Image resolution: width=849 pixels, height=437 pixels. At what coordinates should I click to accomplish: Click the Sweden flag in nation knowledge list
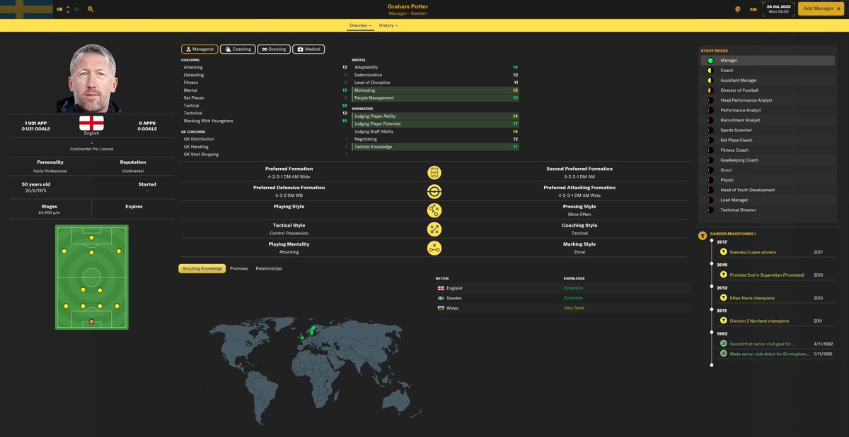tap(441, 298)
